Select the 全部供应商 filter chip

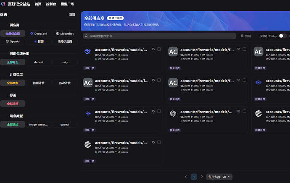point(13,34)
